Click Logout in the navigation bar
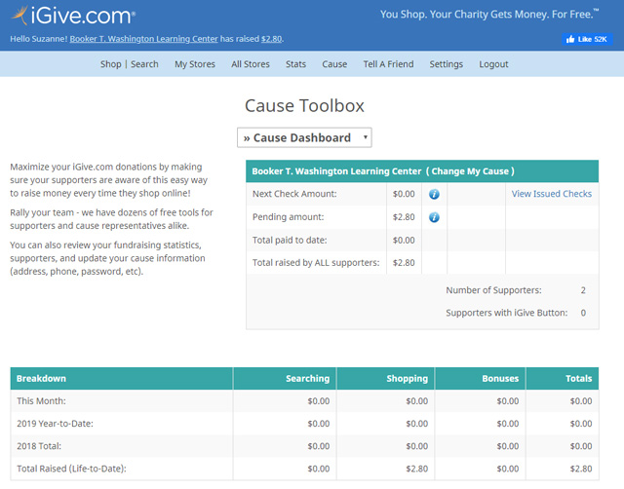The image size is (624, 489). 493,64
